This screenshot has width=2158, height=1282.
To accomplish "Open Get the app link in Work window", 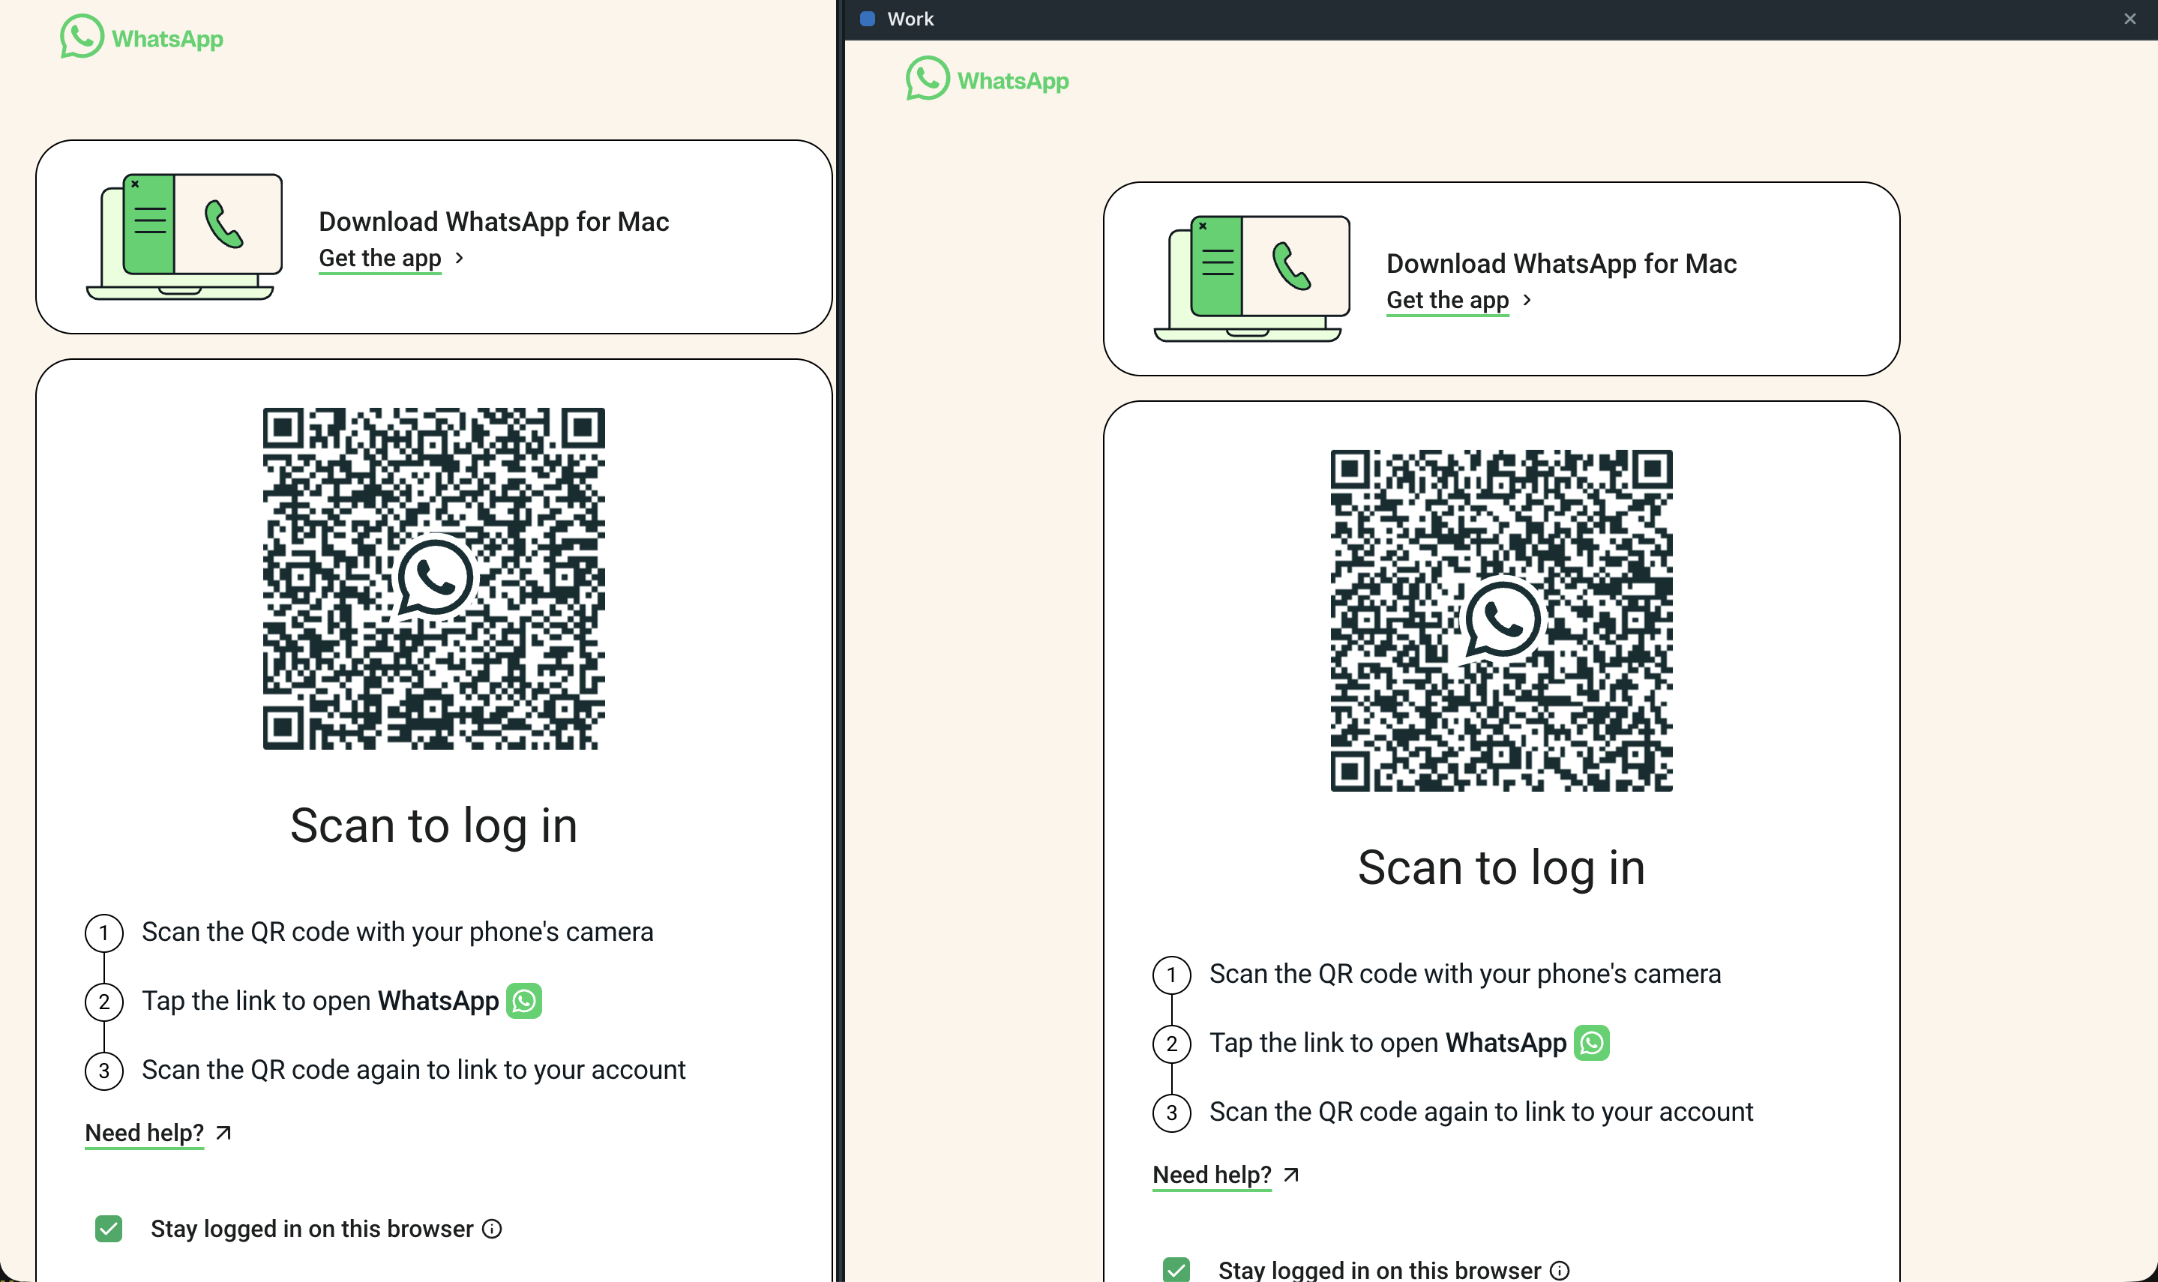I will (1448, 301).
